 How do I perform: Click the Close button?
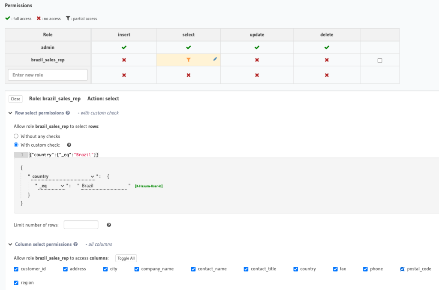click(x=15, y=99)
